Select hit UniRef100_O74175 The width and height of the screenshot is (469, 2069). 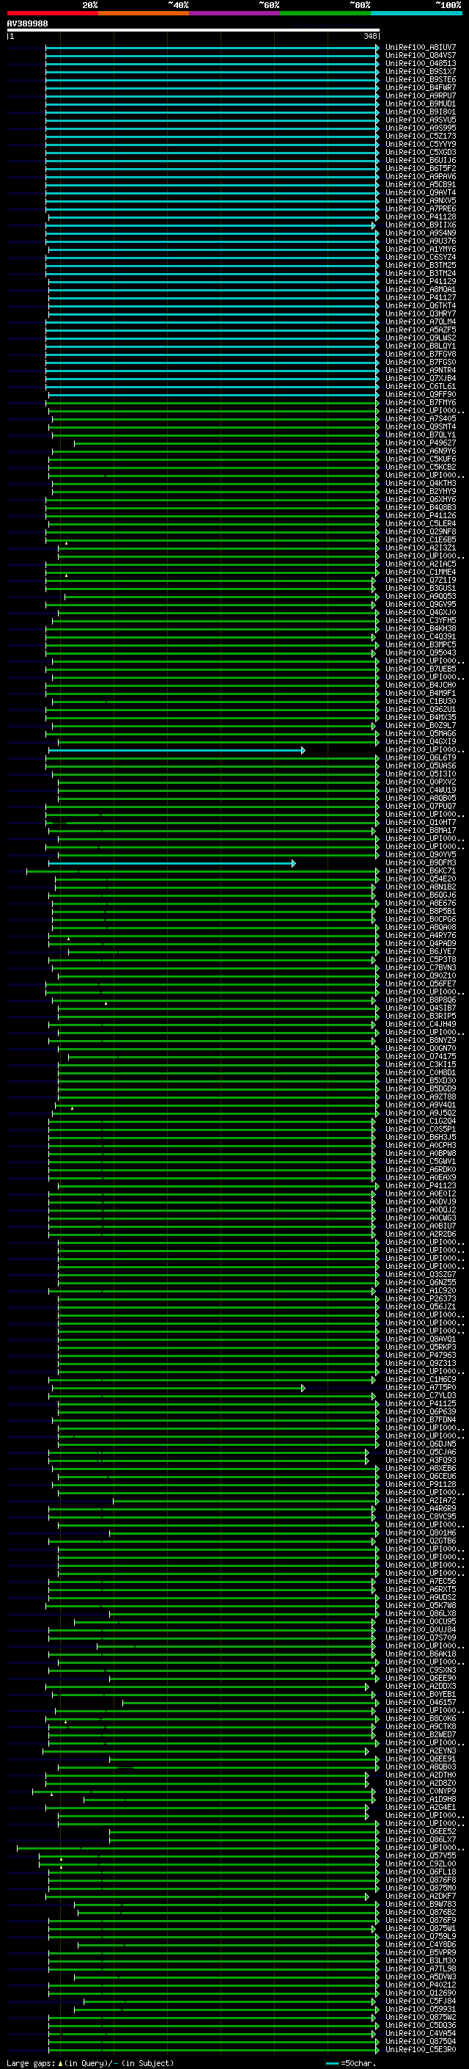click(x=421, y=1057)
